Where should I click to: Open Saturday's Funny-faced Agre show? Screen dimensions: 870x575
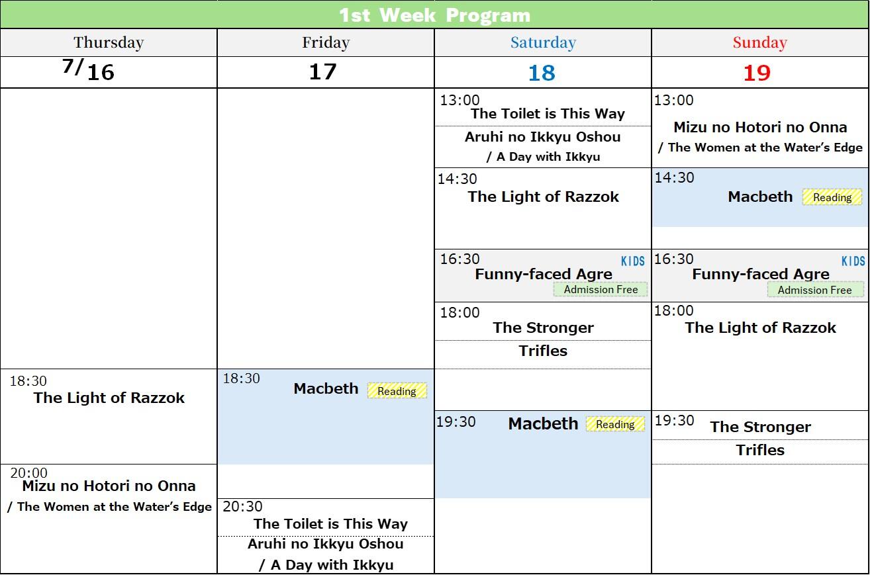coord(543,274)
